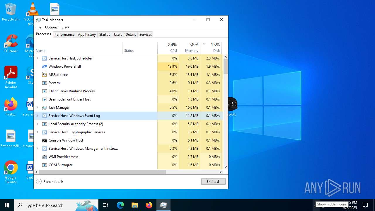The width and height of the screenshot is (375, 211).
Task: Open Google Chrome desktop shortcut
Action: click(11, 172)
